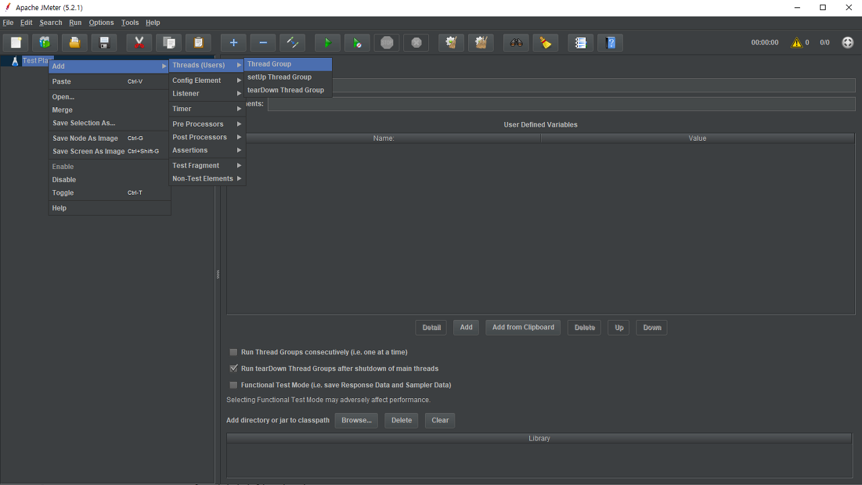862x485 pixels.
Task: Expand the Post Processors submenu
Action: [x=207, y=137]
